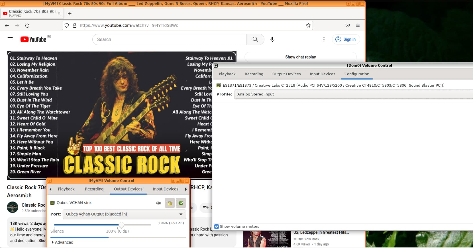Open Recording tab in Dom0 Volume Control

coord(254,74)
